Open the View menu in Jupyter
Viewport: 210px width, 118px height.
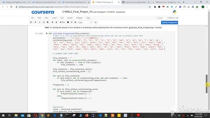[47, 18]
